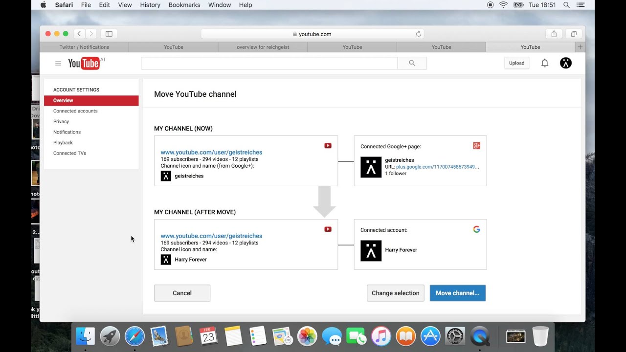This screenshot has width=626, height=352.
Task: Open the Safari share button
Action: pos(554,34)
